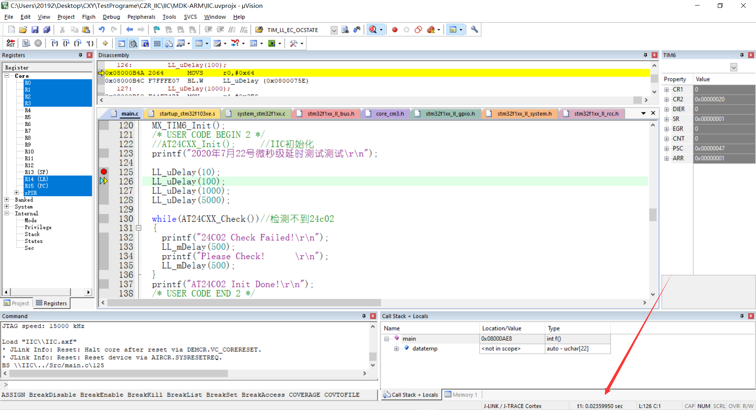Click the Save All icon
The height and width of the screenshot is (410, 756).
(x=46, y=29)
